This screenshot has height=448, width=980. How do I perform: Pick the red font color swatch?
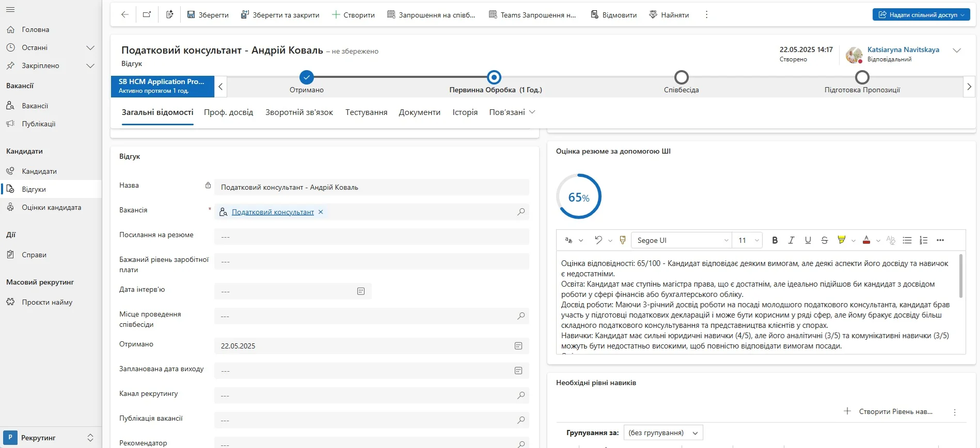(x=866, y=240)
